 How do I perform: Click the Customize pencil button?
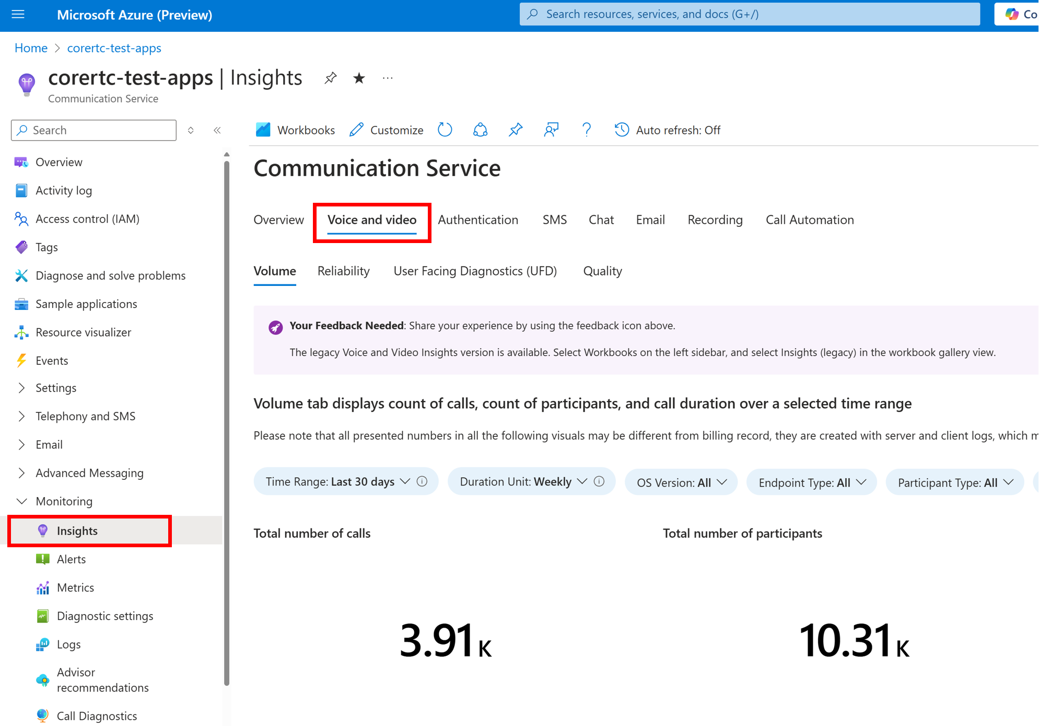point(387,130)
